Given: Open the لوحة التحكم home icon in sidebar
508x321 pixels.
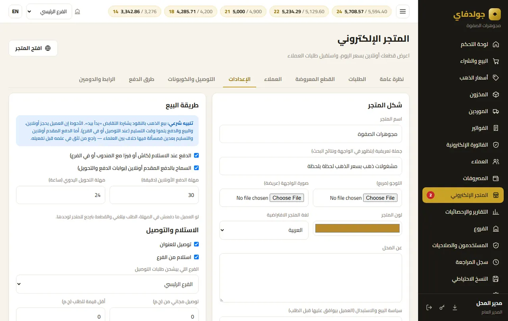Looking at the screenshot, I should click(496, 44).
